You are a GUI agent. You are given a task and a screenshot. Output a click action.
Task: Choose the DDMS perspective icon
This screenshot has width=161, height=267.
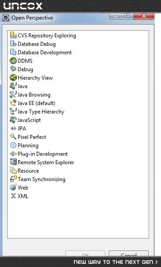(x=13, y=61)
